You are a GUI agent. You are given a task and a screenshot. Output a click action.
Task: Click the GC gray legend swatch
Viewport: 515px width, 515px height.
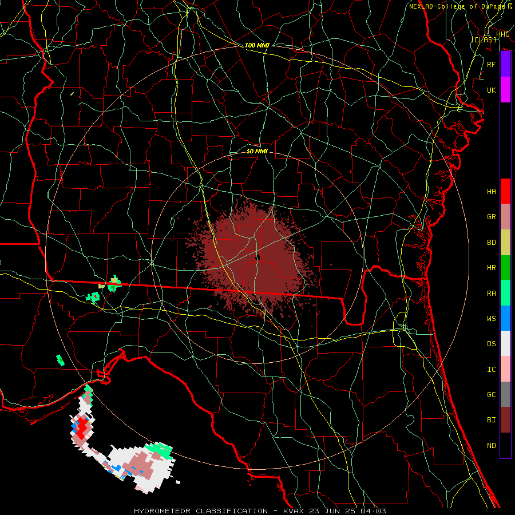click(x=505, y=394)
